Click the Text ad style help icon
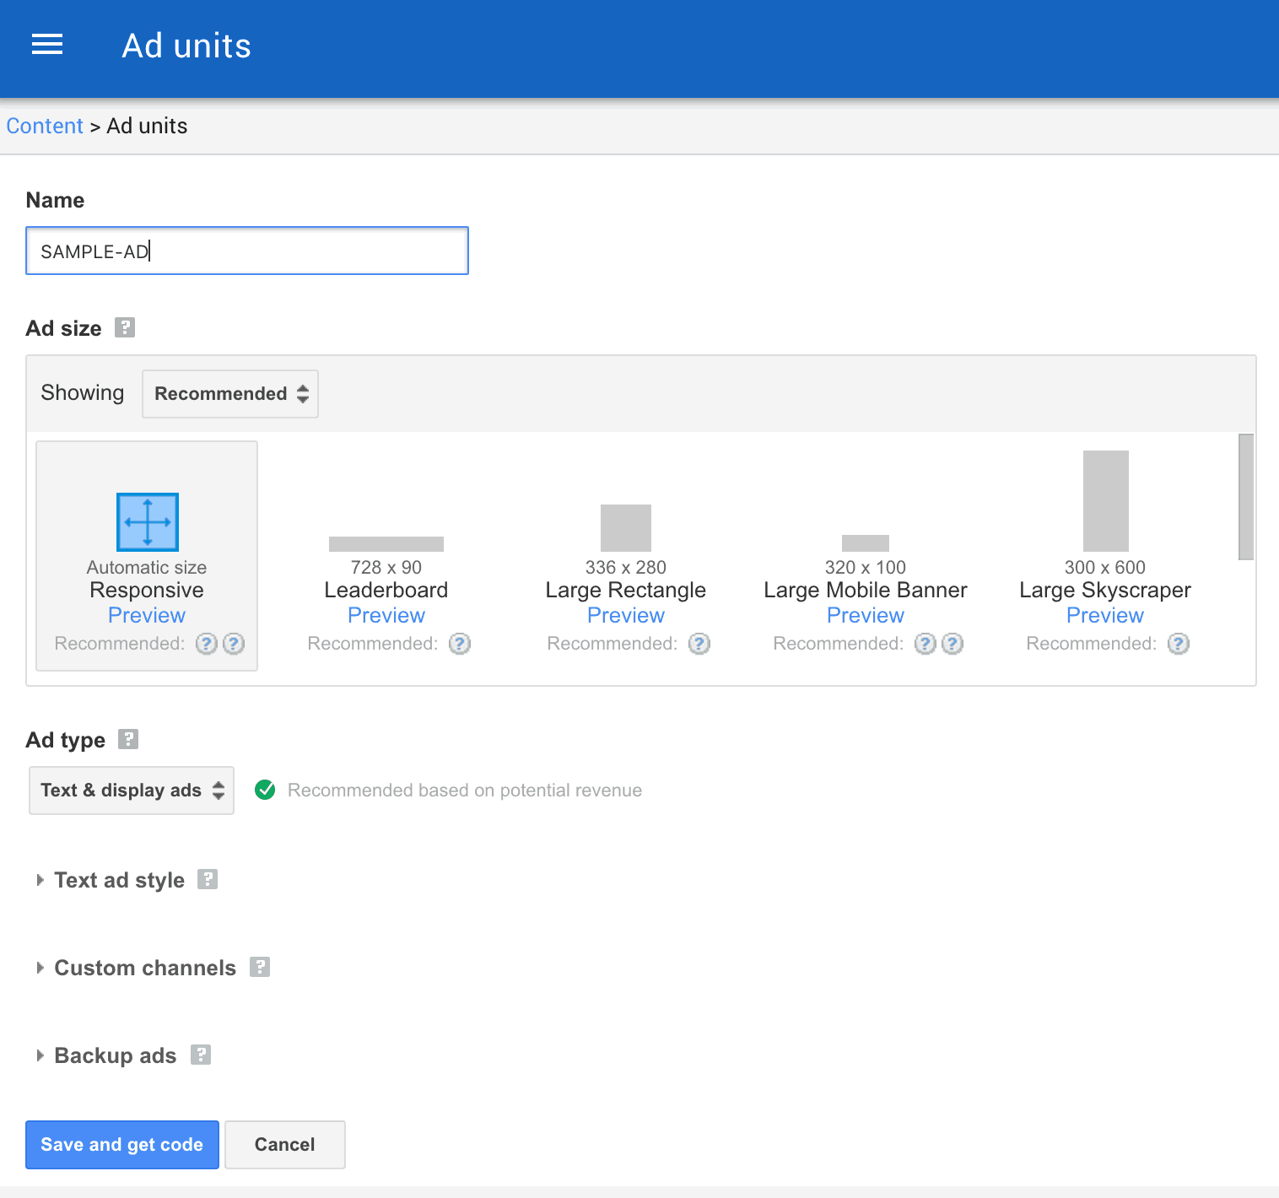Viewport: 1279px width, 1198px height. pos(208,879)
